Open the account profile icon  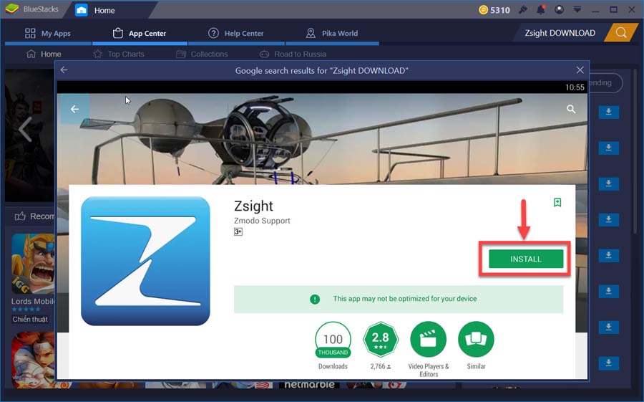pos(559,9)
